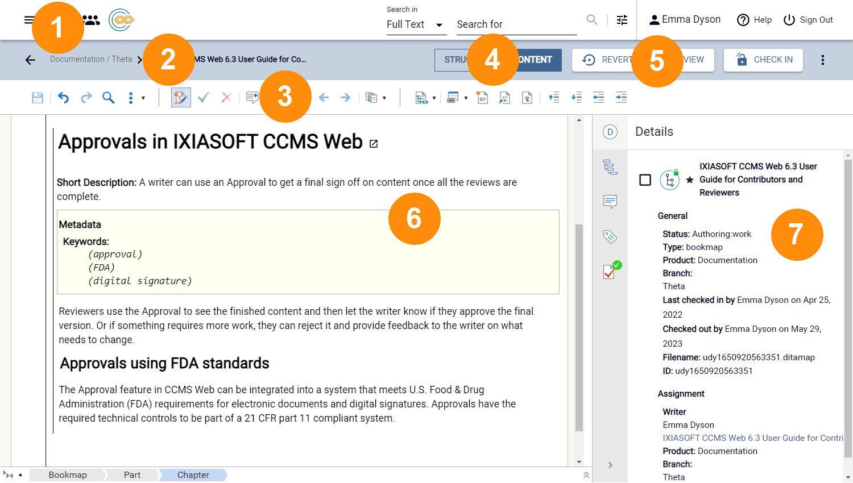This screenshot has height=483, width=853.
Task: Toggle track changes editing mode
Action: [x=181, y=98]
